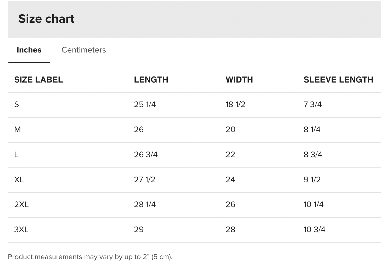Screen dimensions: 381x269
Task: Switch to the Centimeters tab
Action: tap(83, 50)
